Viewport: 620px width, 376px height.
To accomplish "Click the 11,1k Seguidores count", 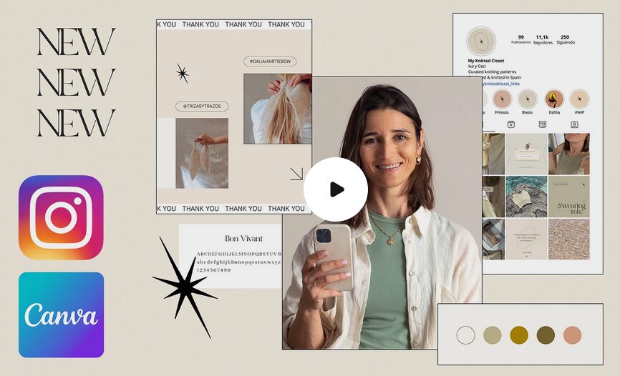I will (543, 39).
